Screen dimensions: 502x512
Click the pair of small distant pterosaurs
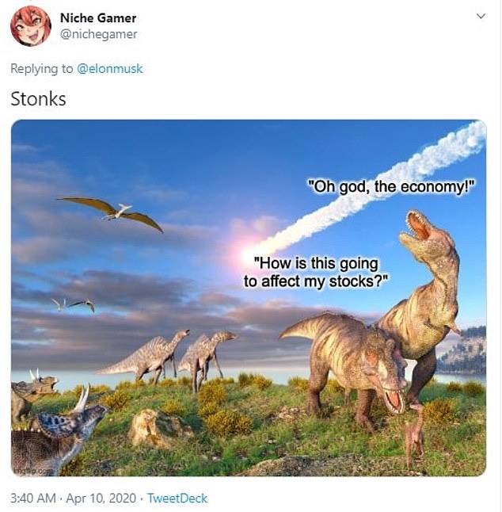[74, 304]
